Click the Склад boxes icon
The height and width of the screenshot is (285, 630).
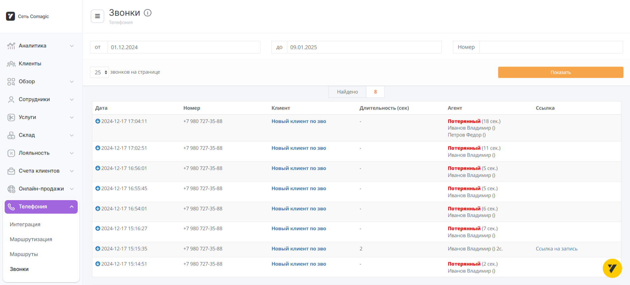click(11, 135)
